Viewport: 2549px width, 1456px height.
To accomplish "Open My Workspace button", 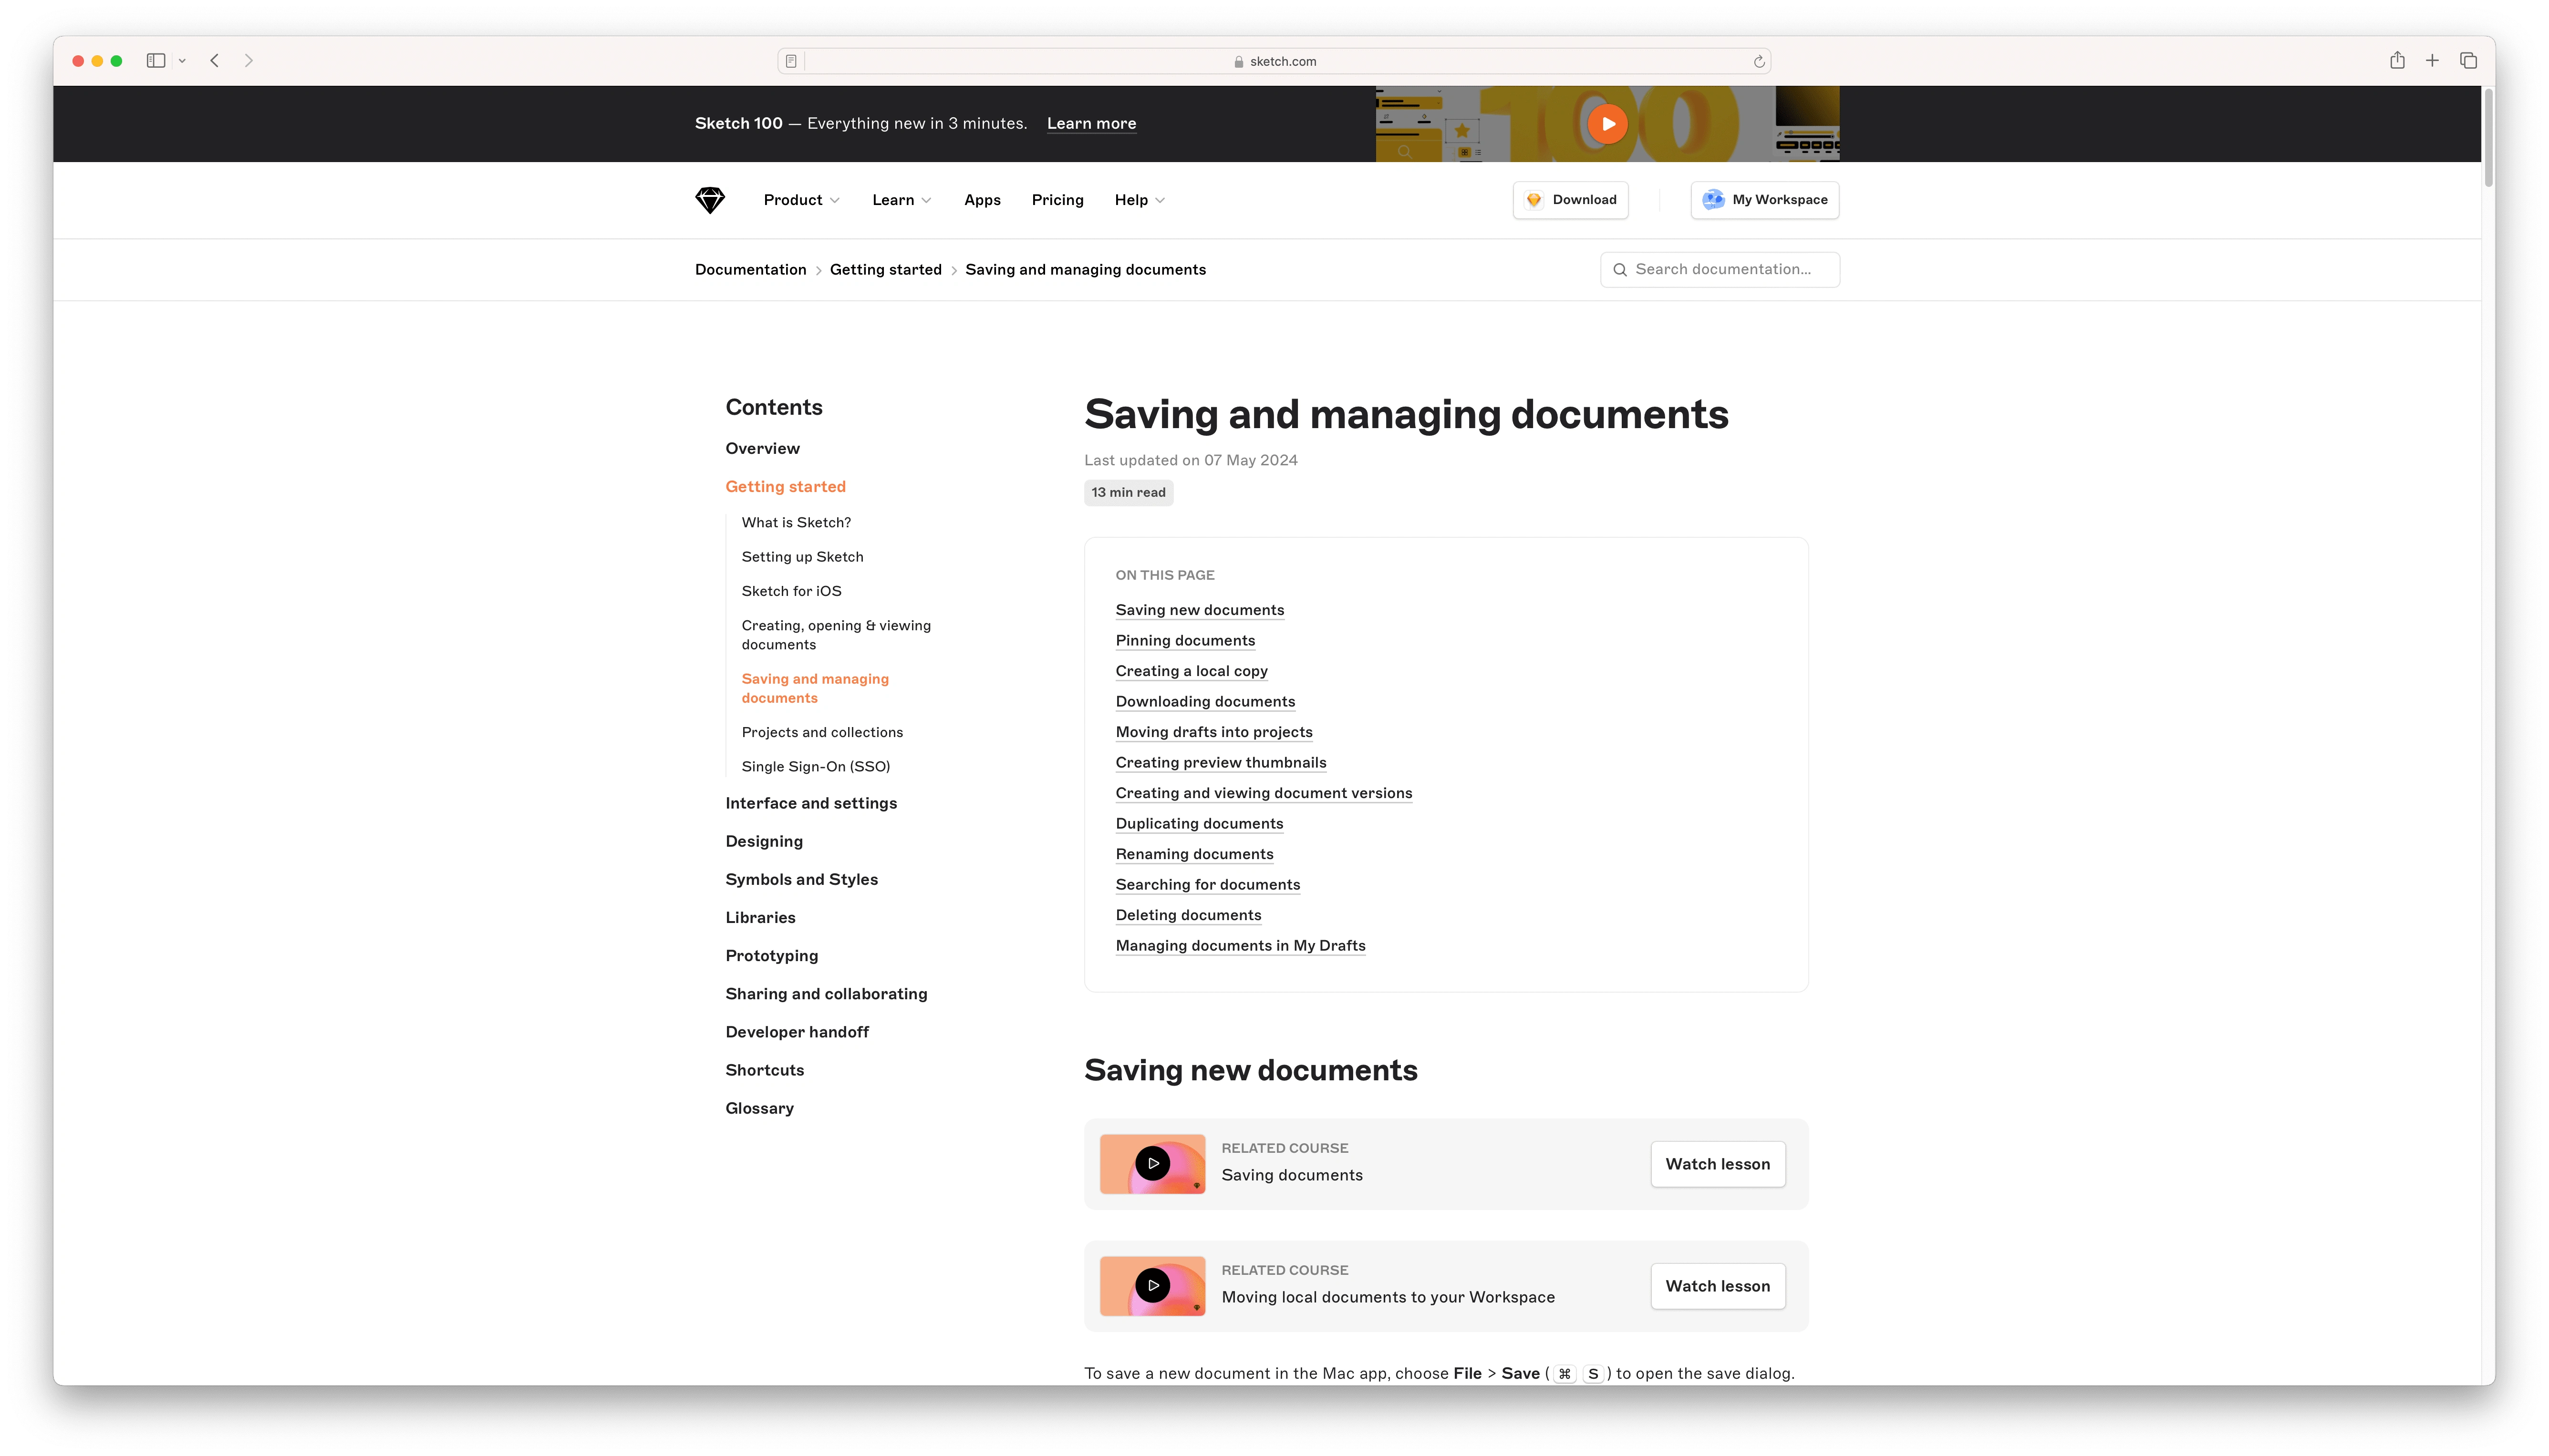I will (1765, 200).
